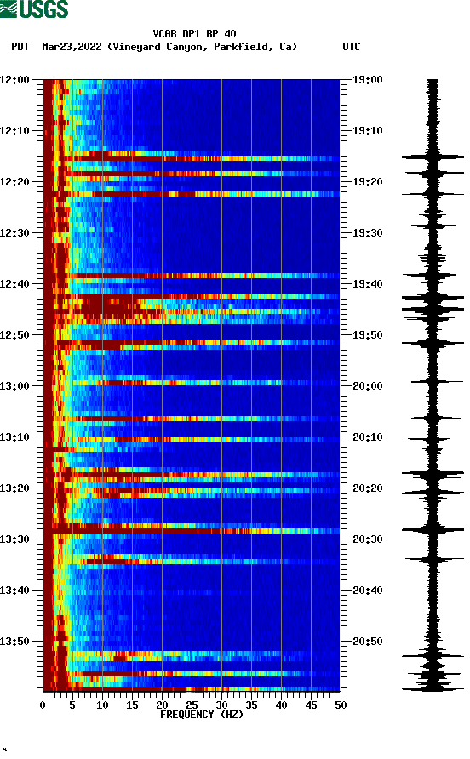Click the 19:30 UTC time label
The height and width of the screenshot is (759, 470).
[367, 233]
